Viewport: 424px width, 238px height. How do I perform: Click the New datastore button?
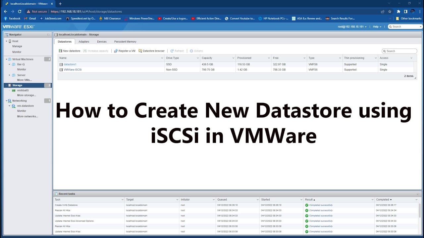point(70,51)
